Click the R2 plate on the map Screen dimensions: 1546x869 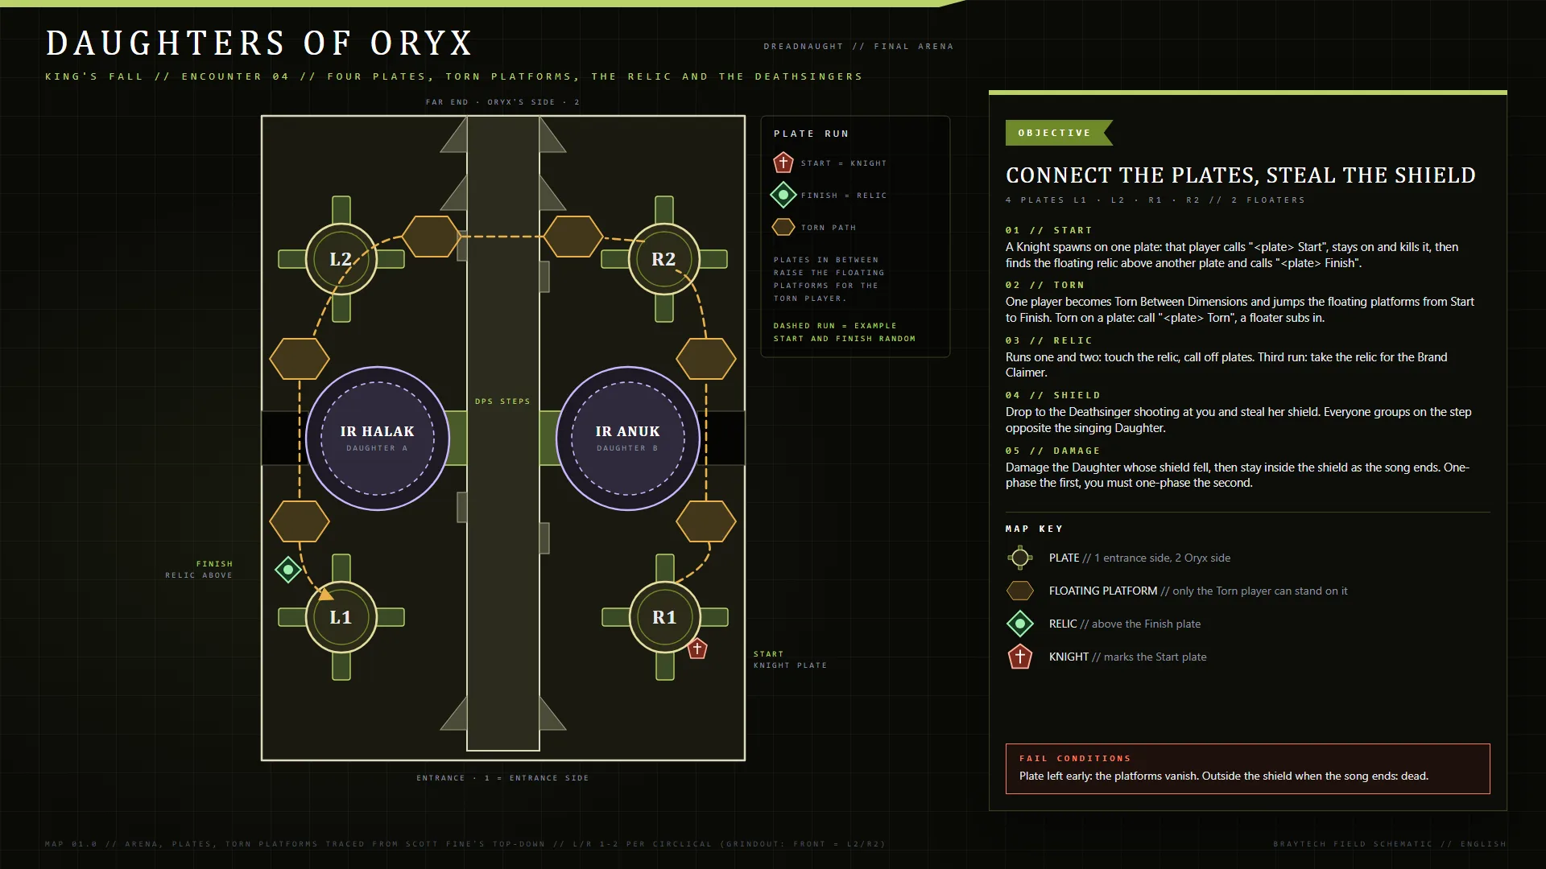coord(664,259)
